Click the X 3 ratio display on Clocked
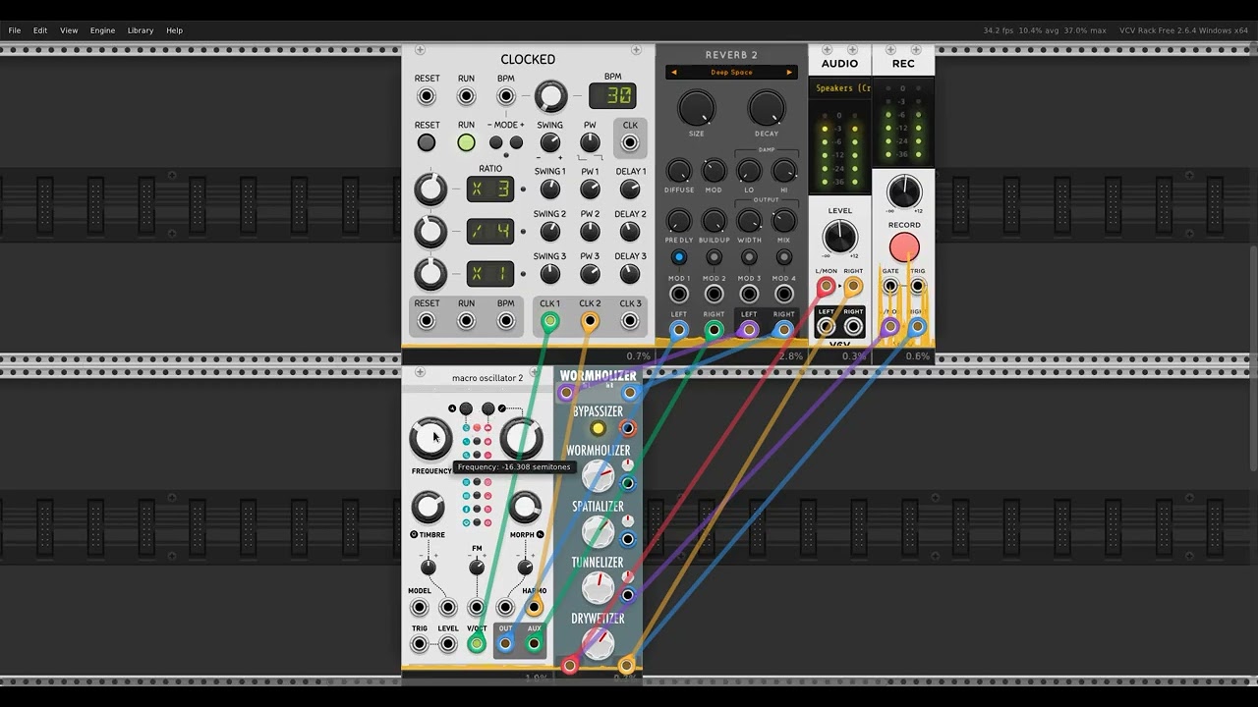1258x707 pixels. [489, 189]
